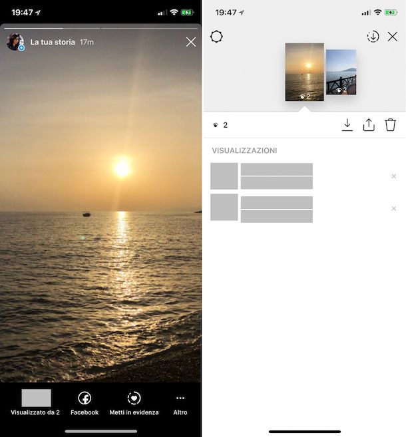
Task: Tap the first story progress bar segment
Action: pos(52,29)
